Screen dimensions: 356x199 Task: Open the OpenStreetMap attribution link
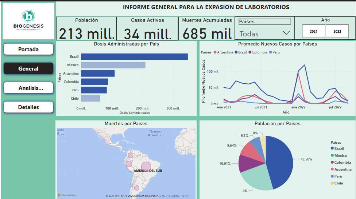tap(169, 196)
